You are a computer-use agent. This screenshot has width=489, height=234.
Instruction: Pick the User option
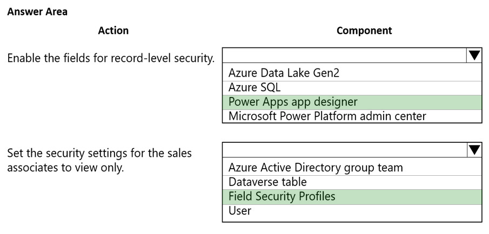click(240, 211)
